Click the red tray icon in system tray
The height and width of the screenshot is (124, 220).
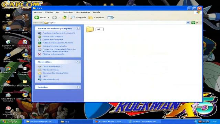coord(200,122)
